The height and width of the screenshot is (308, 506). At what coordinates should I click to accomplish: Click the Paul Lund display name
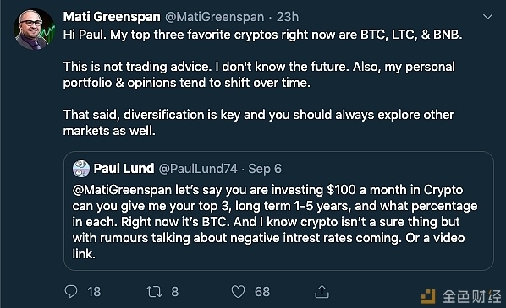pyautogui.click(x=124, y=168)
